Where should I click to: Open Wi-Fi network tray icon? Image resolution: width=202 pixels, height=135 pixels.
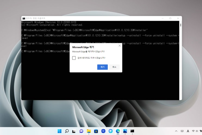[x=193, y=131]
